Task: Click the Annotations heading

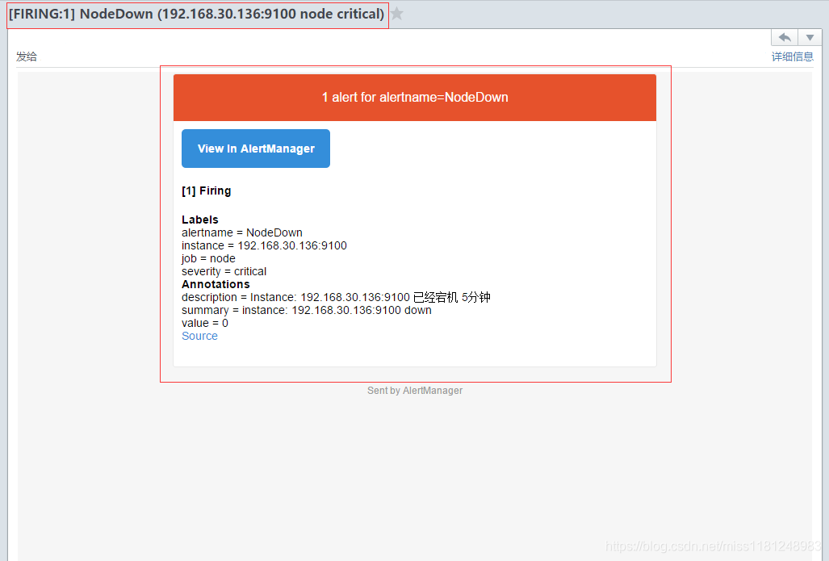Action: 216,284
